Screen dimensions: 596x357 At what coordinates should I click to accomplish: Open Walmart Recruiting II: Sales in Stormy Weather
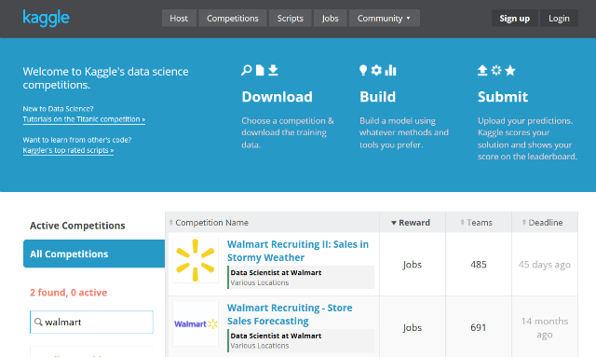[298, 251]
